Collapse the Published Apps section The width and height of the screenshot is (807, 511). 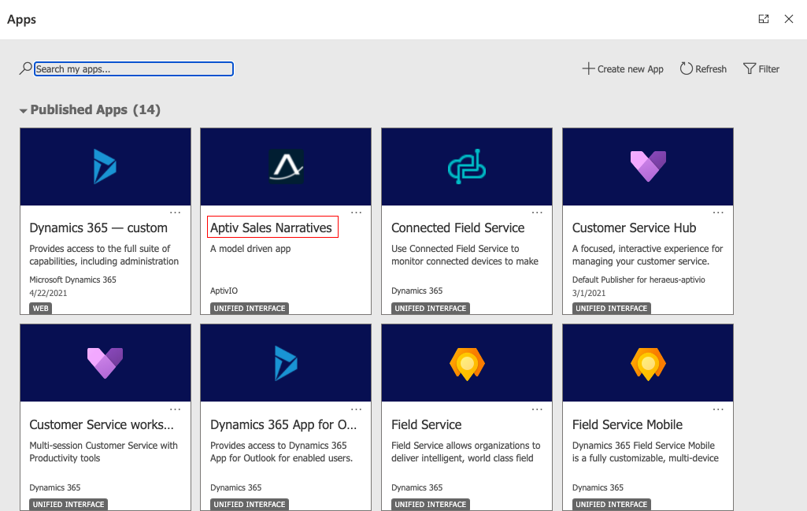[x=23, y=111]
